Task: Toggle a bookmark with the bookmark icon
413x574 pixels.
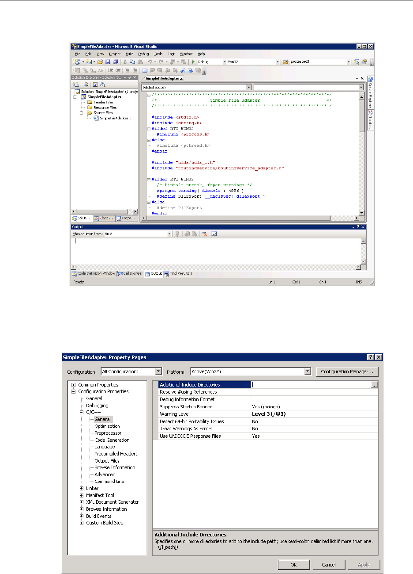Action: tap(144, 70)
